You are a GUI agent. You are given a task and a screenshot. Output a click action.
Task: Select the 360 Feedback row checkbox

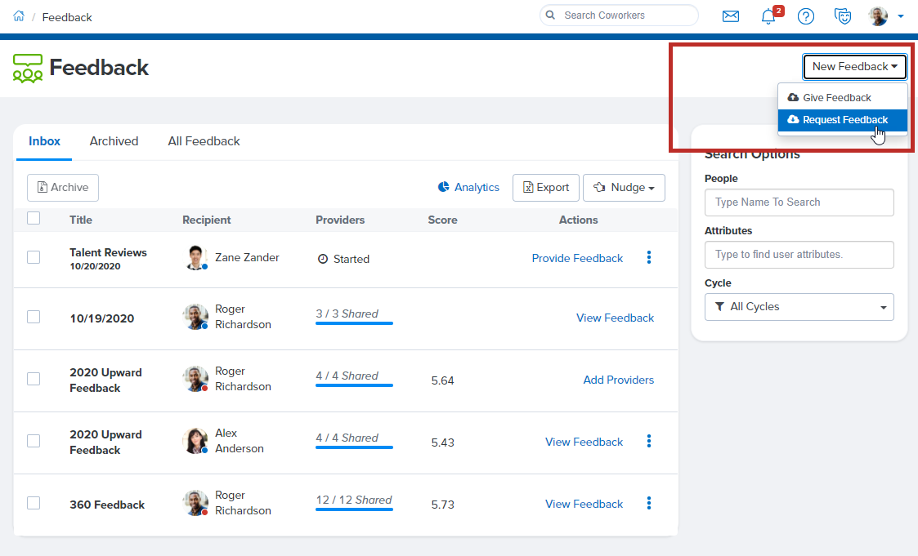pos(34,503)
